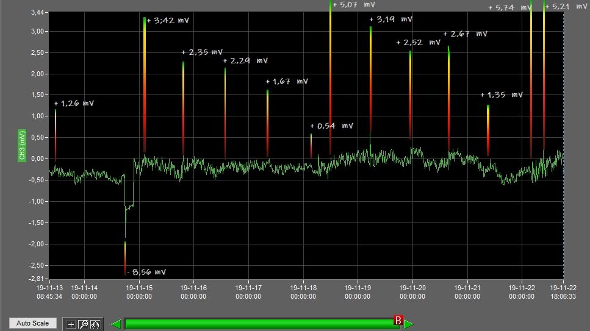The width and height of the screenshot is (590, 331).
Task: Pick the +2,35 mV peak marker
Action: pos(202,52)
